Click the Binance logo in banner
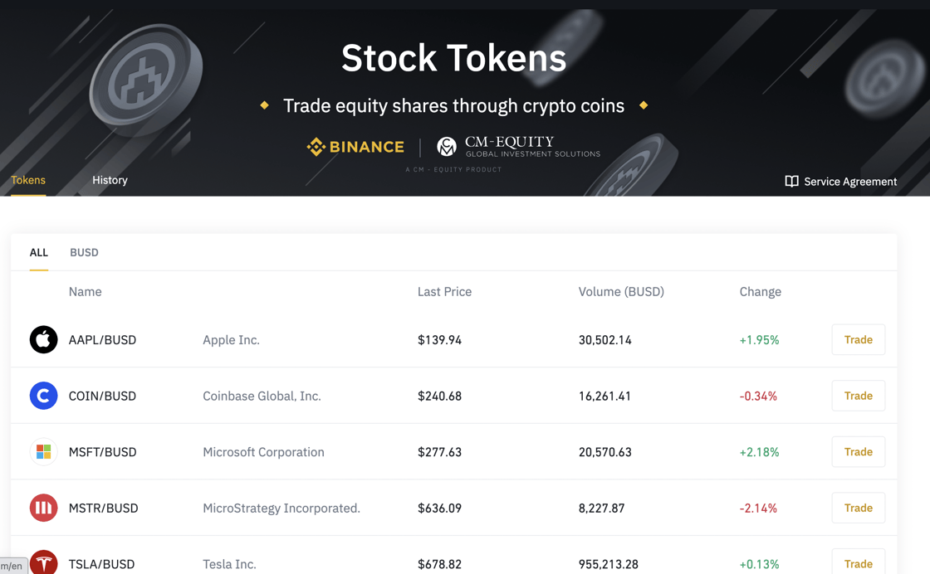The width and height of the screenshot is (930, 574). (x=355, y=147)
